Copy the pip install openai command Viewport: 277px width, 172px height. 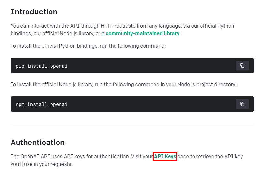(x=242, y=66)
